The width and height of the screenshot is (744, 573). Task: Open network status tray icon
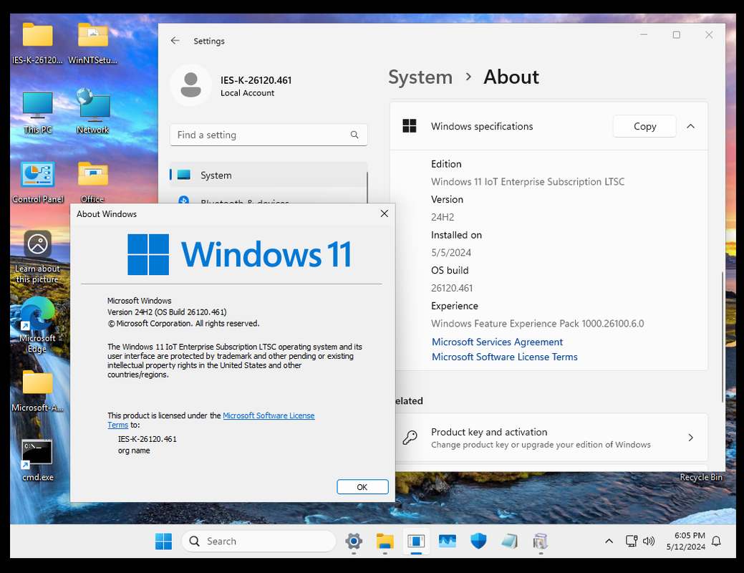click(632, 541)
